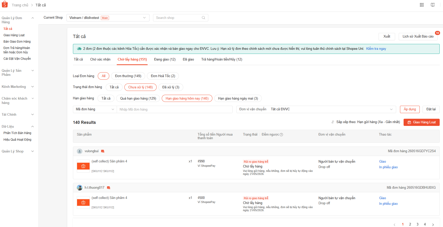Viewport: 443px width, 227px height.
Task: Open the apps grid icon
Action: point(422,5)
